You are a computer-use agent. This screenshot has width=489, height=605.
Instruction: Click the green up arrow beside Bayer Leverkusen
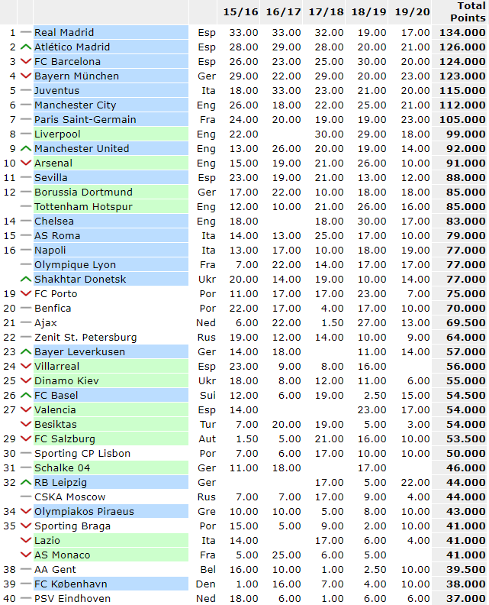click(x=25, y=351)
